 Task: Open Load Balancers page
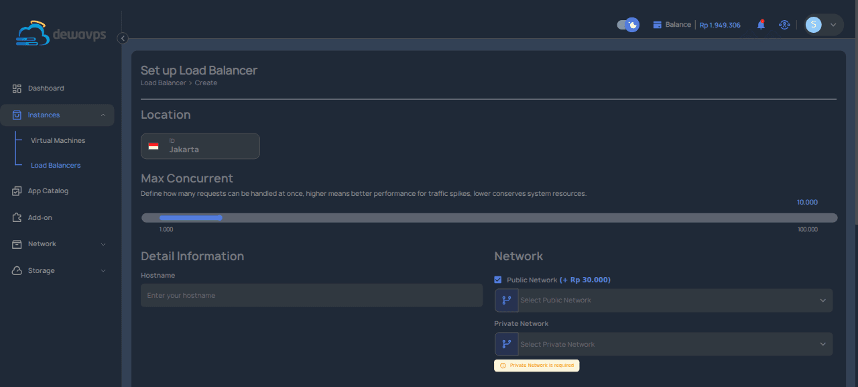point(56,165)
